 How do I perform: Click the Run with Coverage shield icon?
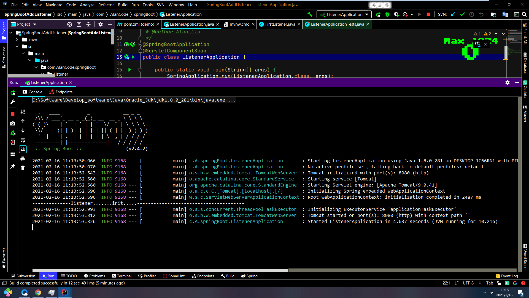click(x=396, y=14)
